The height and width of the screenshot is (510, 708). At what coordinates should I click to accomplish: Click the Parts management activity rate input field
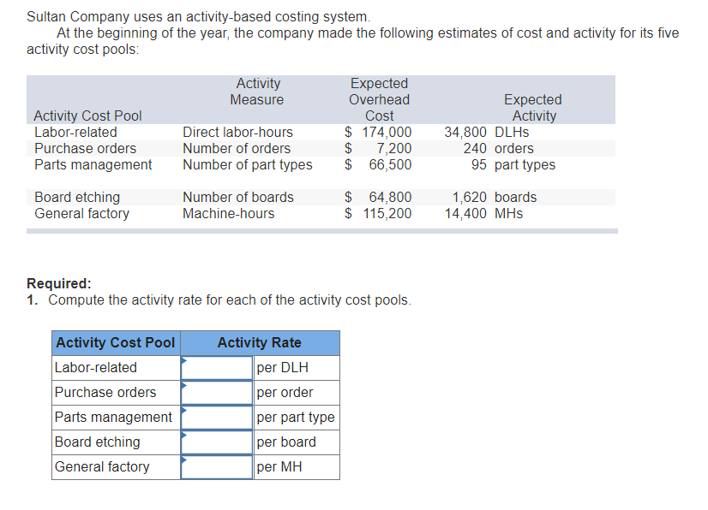click(216, 417)
